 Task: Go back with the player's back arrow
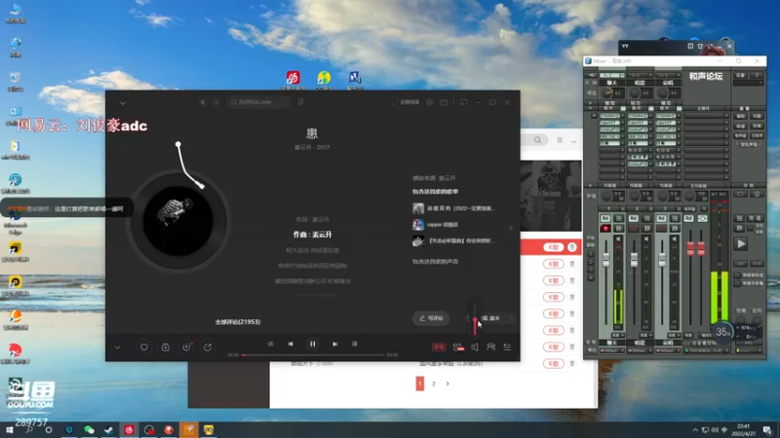click(x=203, y=102)
